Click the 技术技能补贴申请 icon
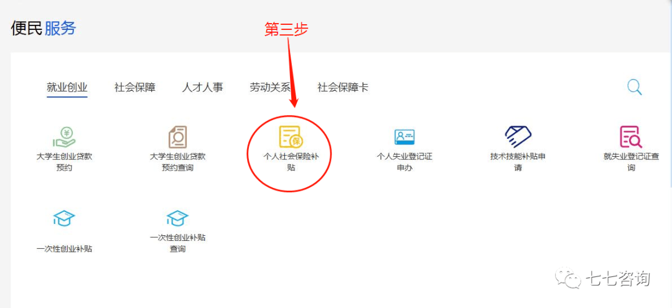Image resolution: width=672 pixels, height=308 pixels. click(518, 137)
